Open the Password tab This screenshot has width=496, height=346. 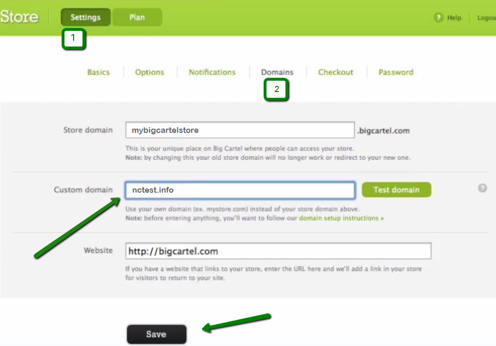pos(396,72)
